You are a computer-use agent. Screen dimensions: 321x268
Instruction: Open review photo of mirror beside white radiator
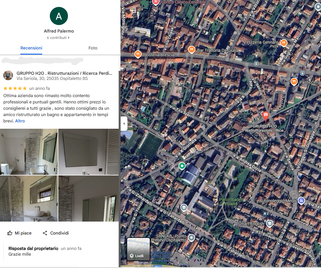point(88,152)
